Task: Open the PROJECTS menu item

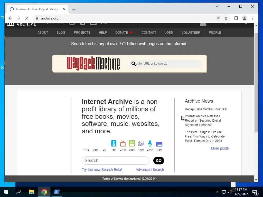Action: [x=82, y=33]
